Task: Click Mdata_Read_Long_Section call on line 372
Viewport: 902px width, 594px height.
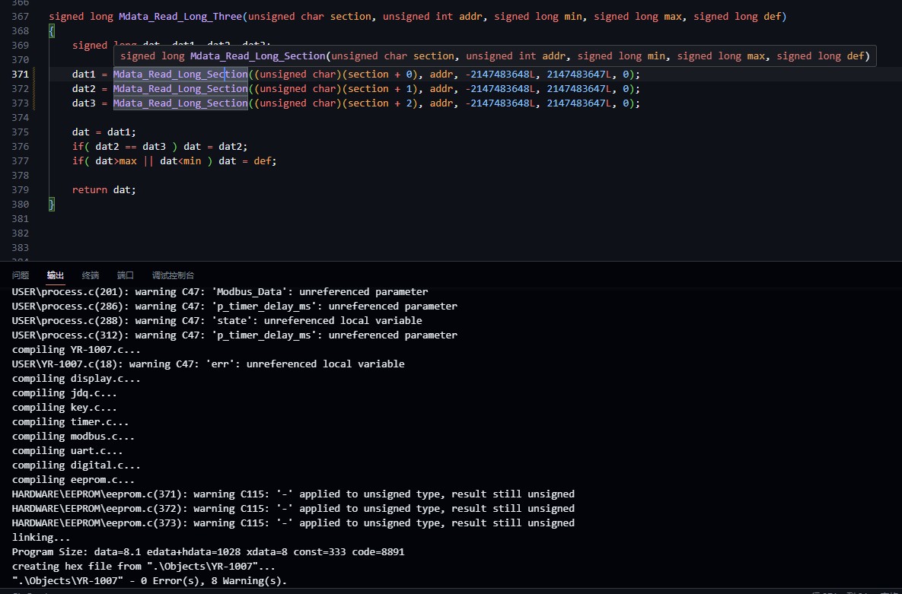Action: pyautogui.click(x=180, y=89)
